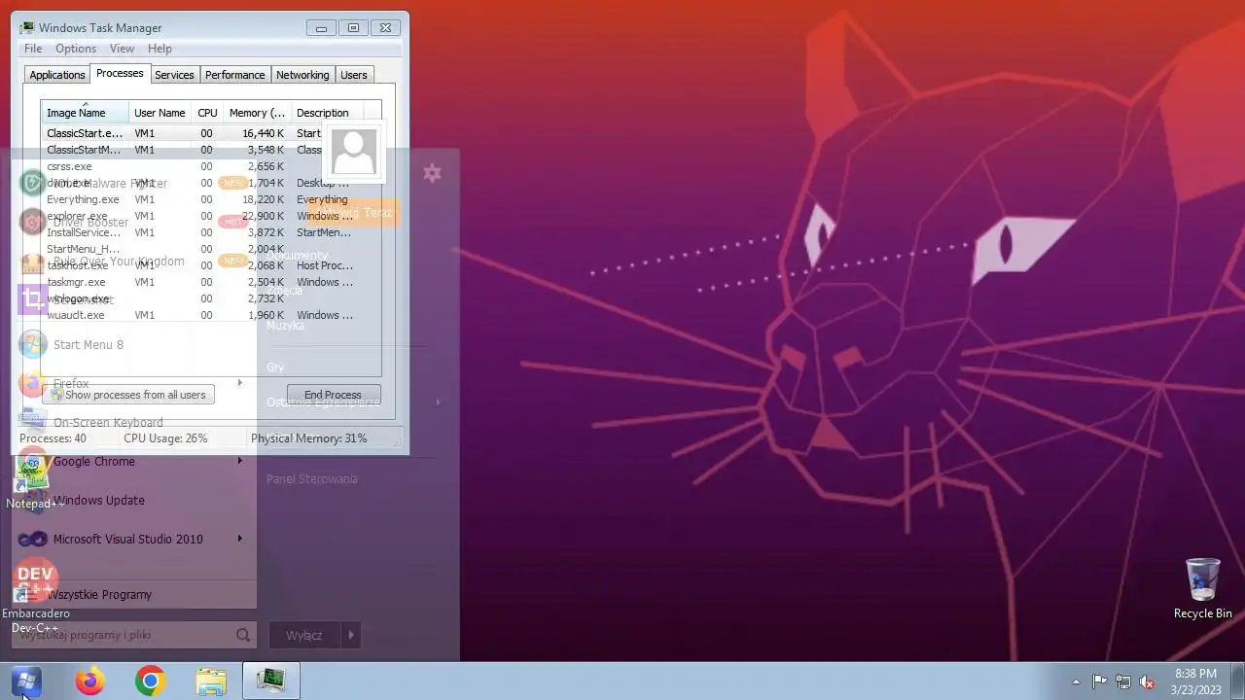Open Dokumenty link in start menu

pos(299,255)
